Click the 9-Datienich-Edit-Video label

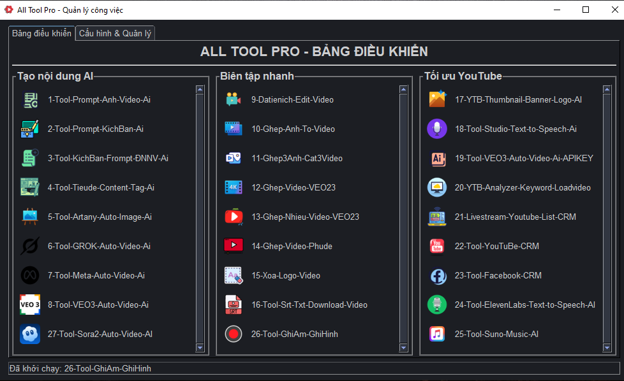coord(292,100)
